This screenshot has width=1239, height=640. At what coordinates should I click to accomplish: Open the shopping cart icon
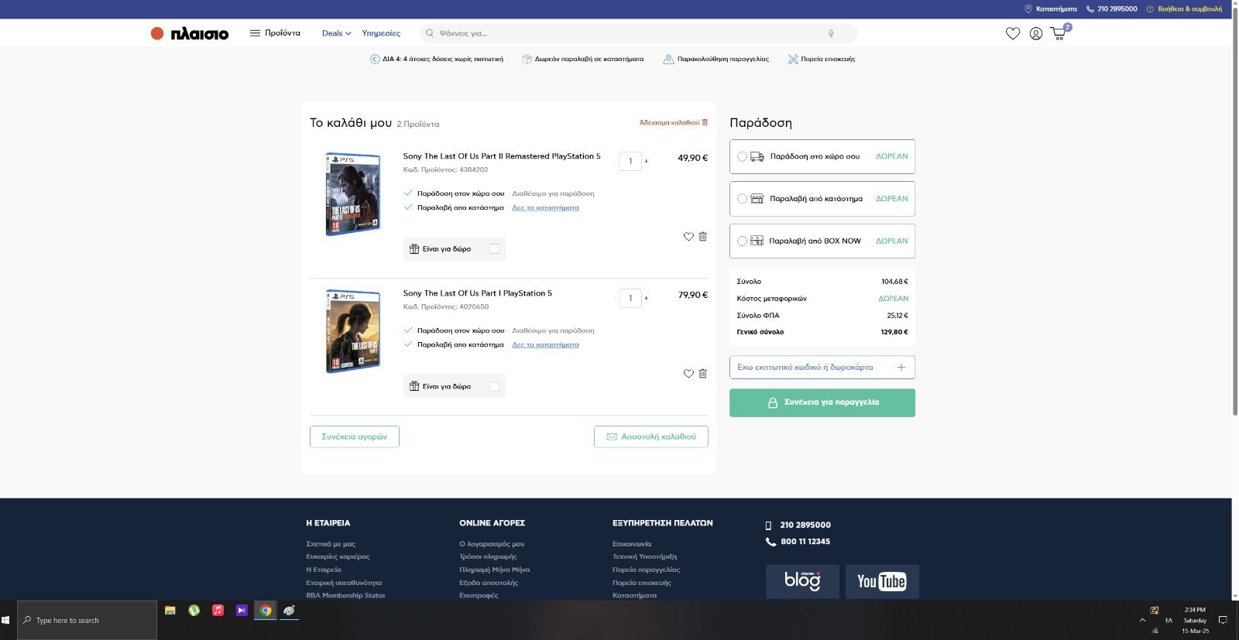tap(1059, 33)
